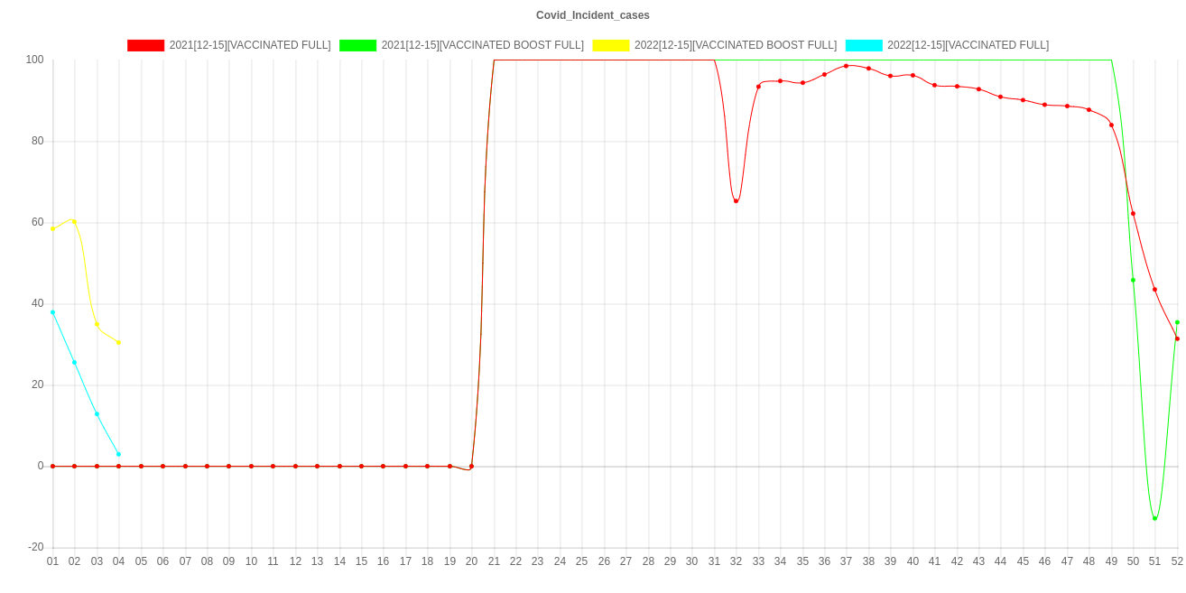Toggle the 2022[12-15][VACCINATED BOOST FULL] legend label
Viewport: 1186px width, 593px height.
(x=735, y=45)
